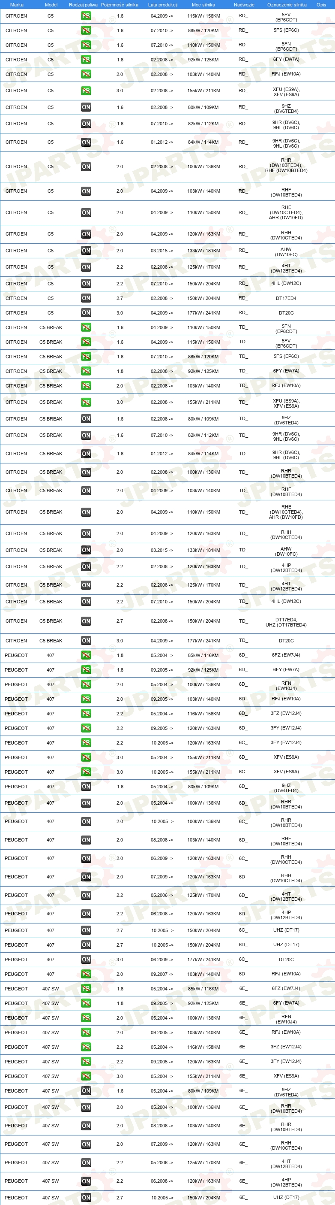Click 'XFU (ES9A), XFV (ES9A)' in C5 RD_ row

coord(286,92)
